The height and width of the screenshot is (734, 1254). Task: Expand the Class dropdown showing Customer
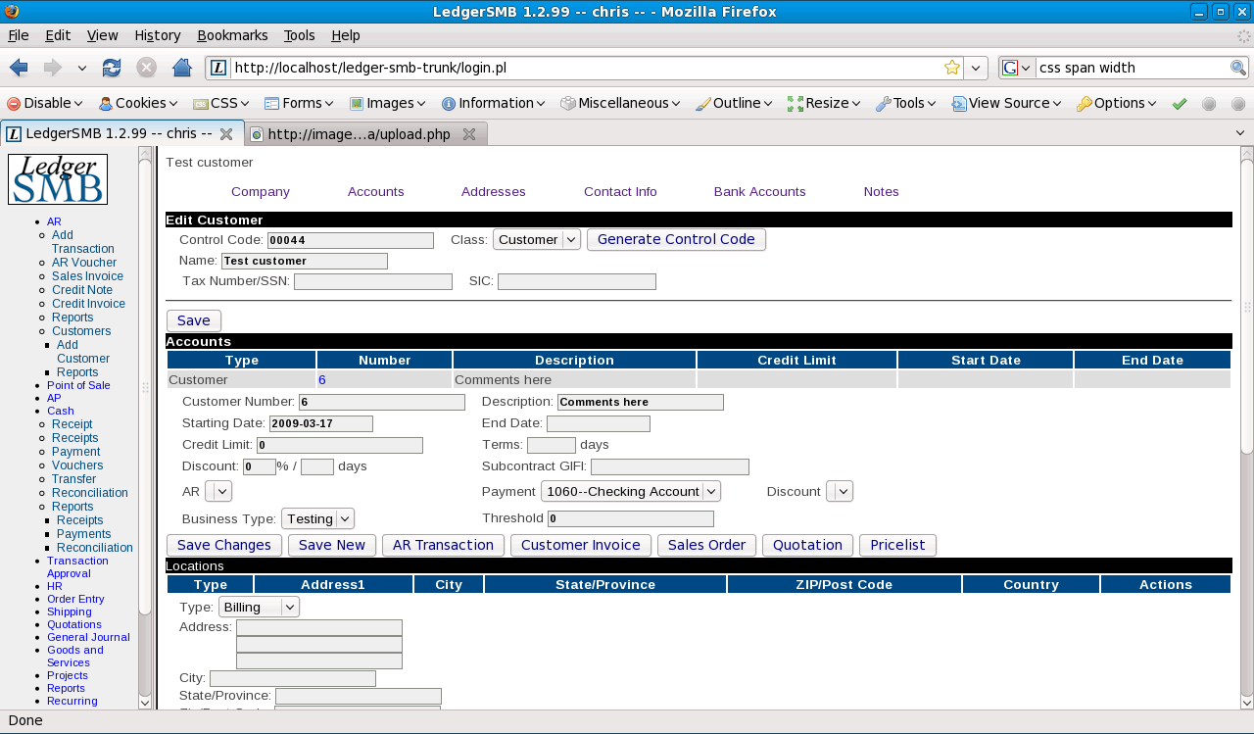click(536, 239)
